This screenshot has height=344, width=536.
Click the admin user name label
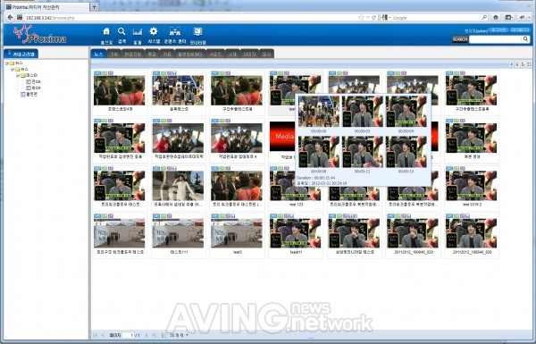coord(476,30)
